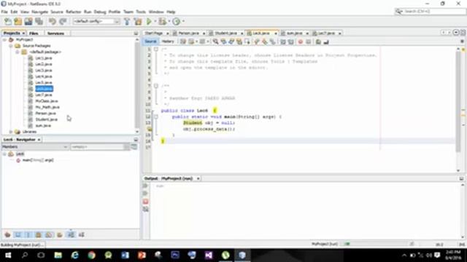Image resolution: width=467 pixels, height=262 pixels.
Task: Run the project with green arrow
Action: 149,21
